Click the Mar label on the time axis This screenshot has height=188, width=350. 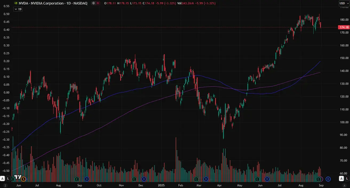[199, 185]
